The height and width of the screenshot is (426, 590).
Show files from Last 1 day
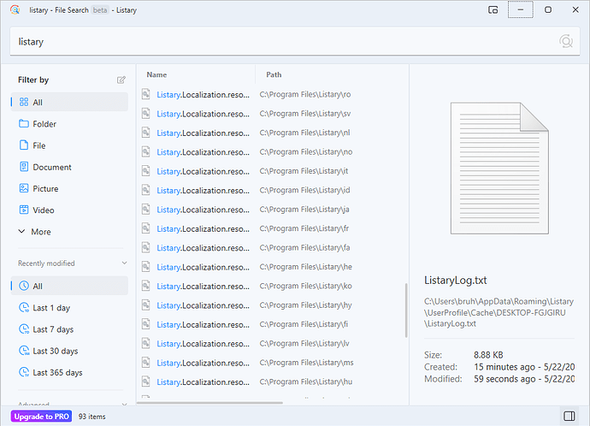69,307
